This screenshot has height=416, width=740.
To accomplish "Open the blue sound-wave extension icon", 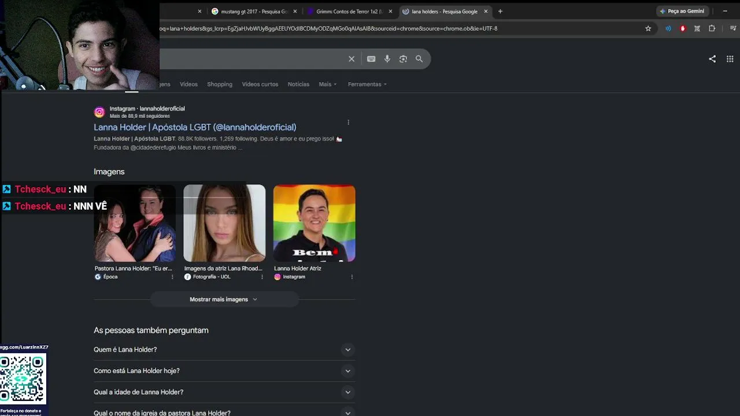I will [668, 28].
